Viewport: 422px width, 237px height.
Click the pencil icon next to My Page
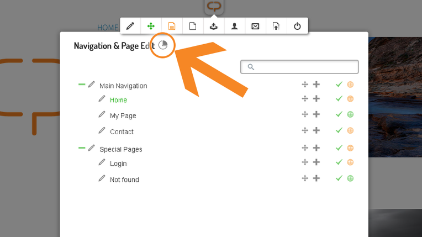pos(102,114)
